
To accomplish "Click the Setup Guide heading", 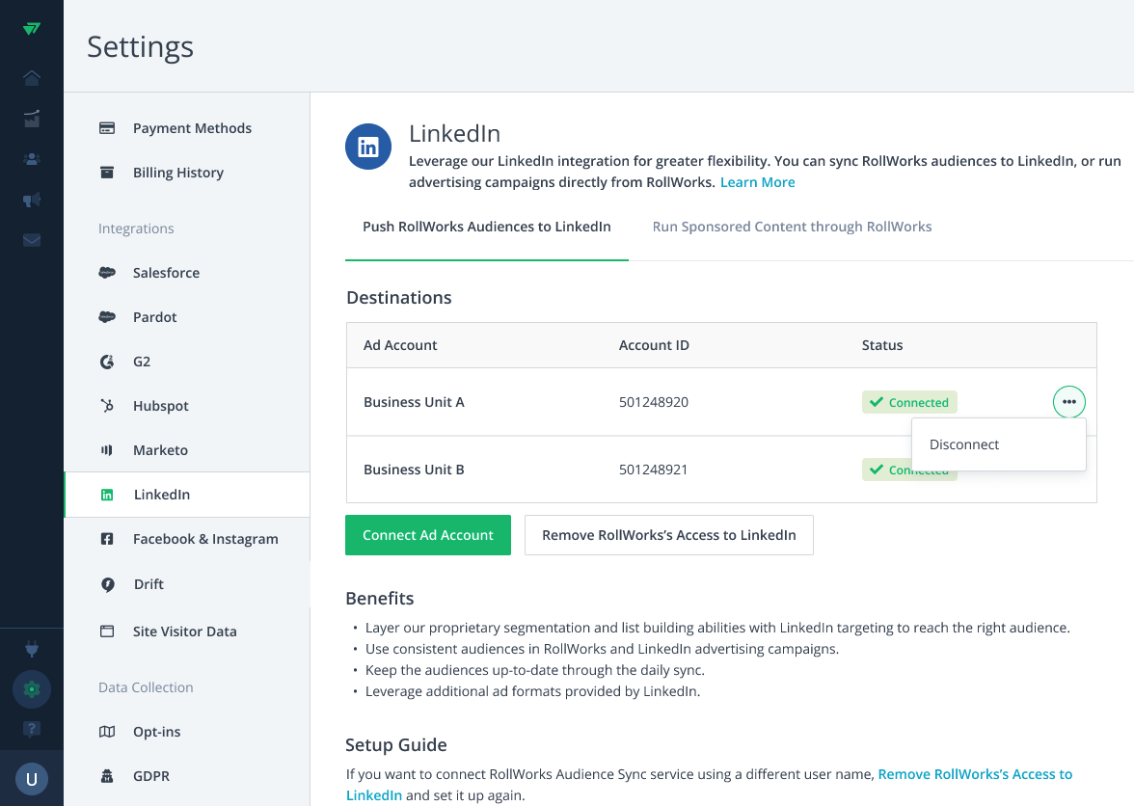I will [x=395, y=744].
